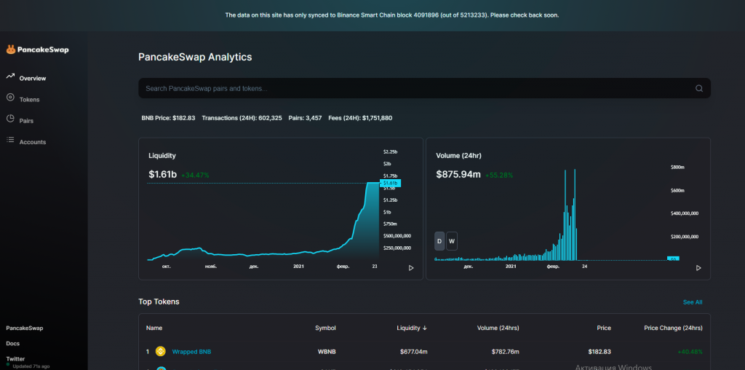Screen dimensions: 745x370
Task: Open the Tokens page from sidebar
Action: point(29,99)
